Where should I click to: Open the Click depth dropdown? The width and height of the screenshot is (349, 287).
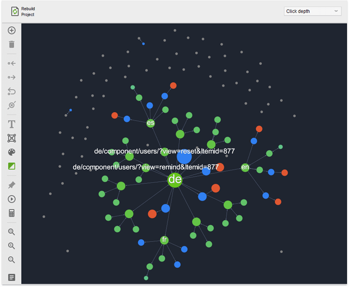[312, 11]
